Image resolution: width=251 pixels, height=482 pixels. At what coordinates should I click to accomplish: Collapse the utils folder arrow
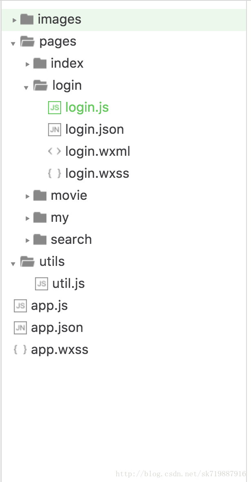tap(13, 263)
